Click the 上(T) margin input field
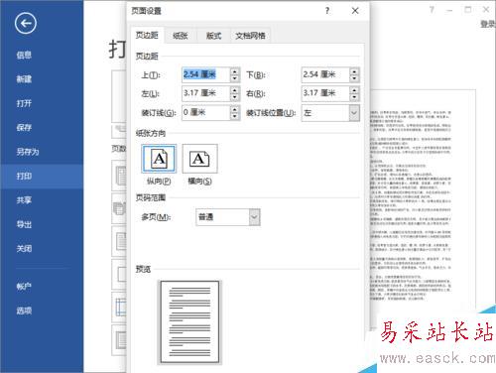Screen dimensions: 496x373 (x=205, y=74)
